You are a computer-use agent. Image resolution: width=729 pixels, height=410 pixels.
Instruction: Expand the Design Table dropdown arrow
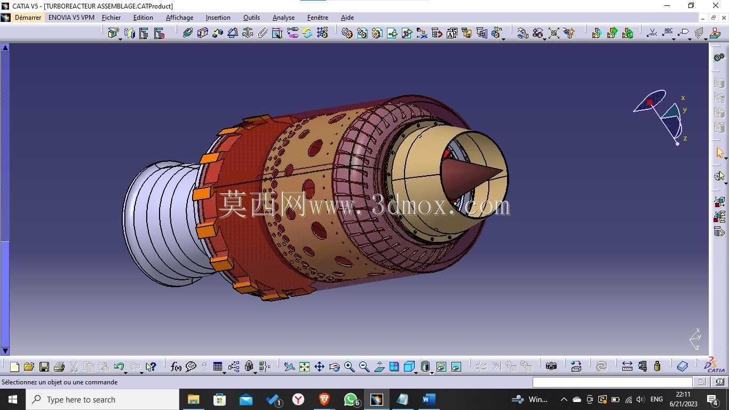(224, 372)
